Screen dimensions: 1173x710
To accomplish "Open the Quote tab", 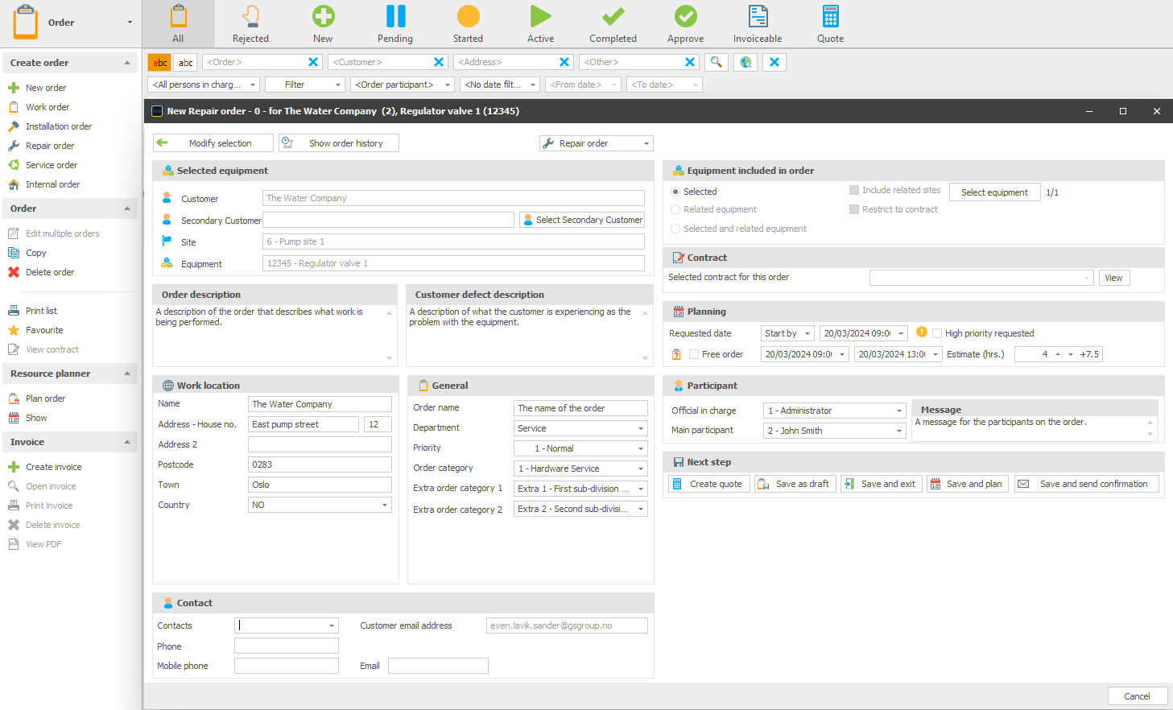I will 830,24.
